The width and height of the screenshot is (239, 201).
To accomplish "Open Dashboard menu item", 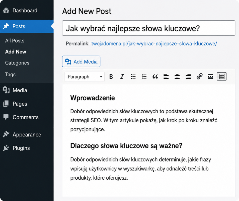I will [x=27, y=11].
